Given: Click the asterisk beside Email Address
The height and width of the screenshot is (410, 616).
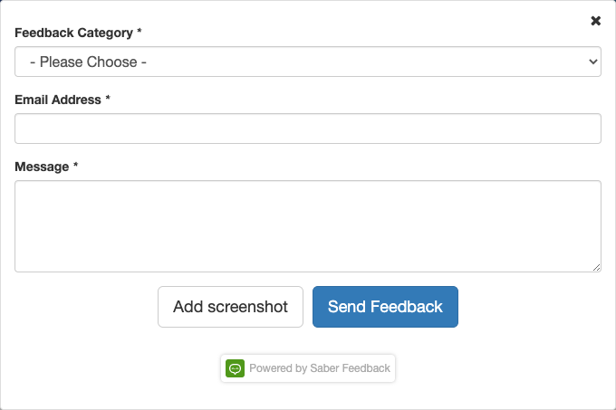Looking at the screenshot, I should 108,100.
